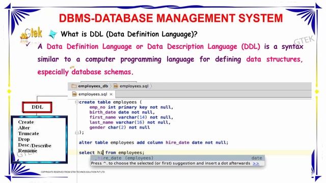Click 'Rename' in the DDL command list
Image resolution: width=326 pixels, height=183 pixels.
point(28,150)
